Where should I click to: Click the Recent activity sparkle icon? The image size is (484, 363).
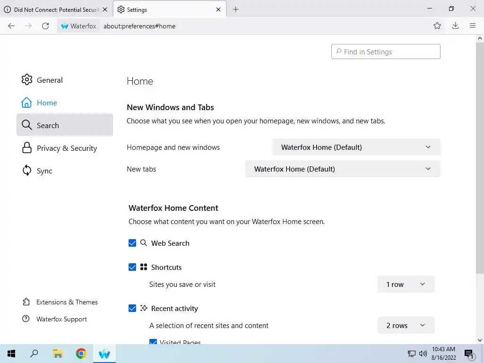pyautogui.click(x=144, y=308)
